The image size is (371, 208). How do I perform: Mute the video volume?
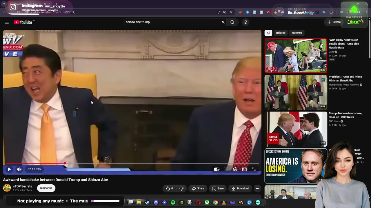[x=19, y=169]
